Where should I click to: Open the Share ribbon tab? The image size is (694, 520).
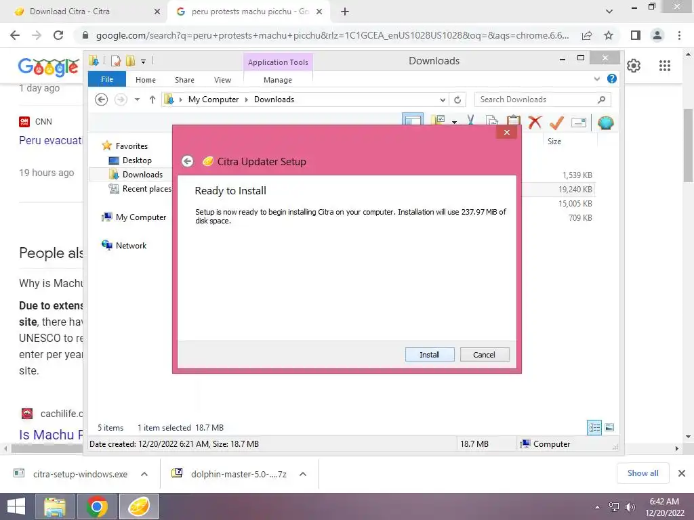coord(184,80)
